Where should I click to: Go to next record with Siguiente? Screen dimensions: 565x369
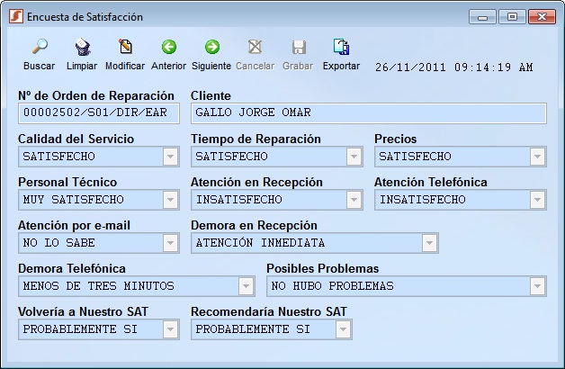coord(211,48)
